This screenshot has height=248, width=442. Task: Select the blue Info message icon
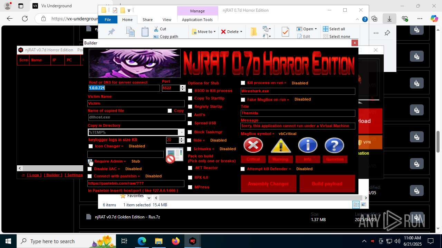(x=307, y=145)
